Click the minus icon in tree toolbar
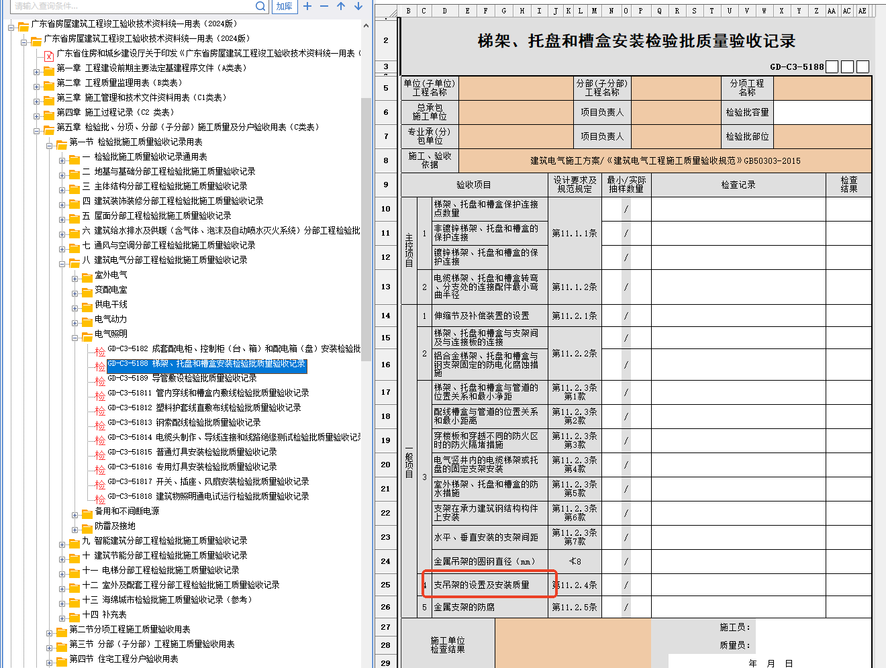Image resolution: width=886 pixels, height=668 pixels. (x=324, y=6)
